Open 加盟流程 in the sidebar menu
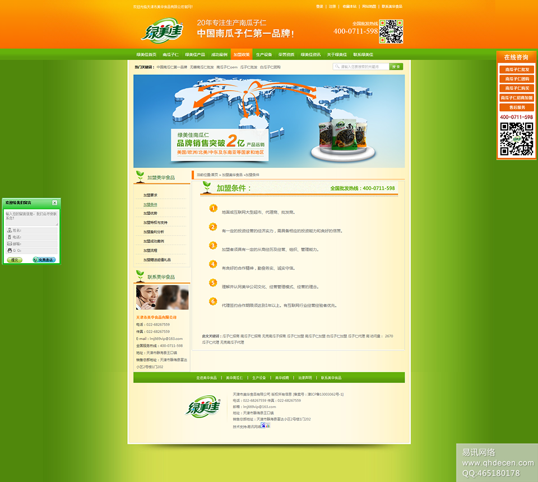 (x=150, y=250)
